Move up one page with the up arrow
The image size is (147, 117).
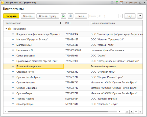pyautogui.click(x=132, y=112)
